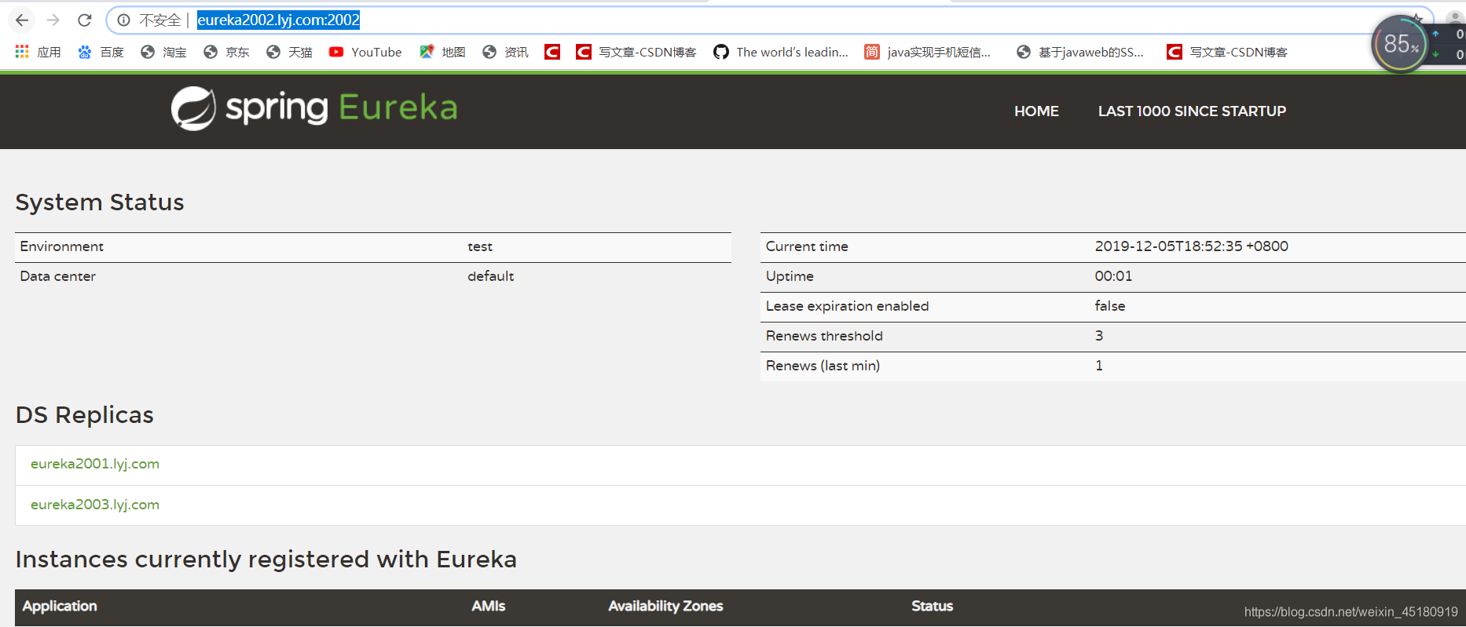Image resolution: width=1466 pixels, height=627 pixels.
Task: Click the 85% speed monitor widget
Action: [x=1400, y=45]
